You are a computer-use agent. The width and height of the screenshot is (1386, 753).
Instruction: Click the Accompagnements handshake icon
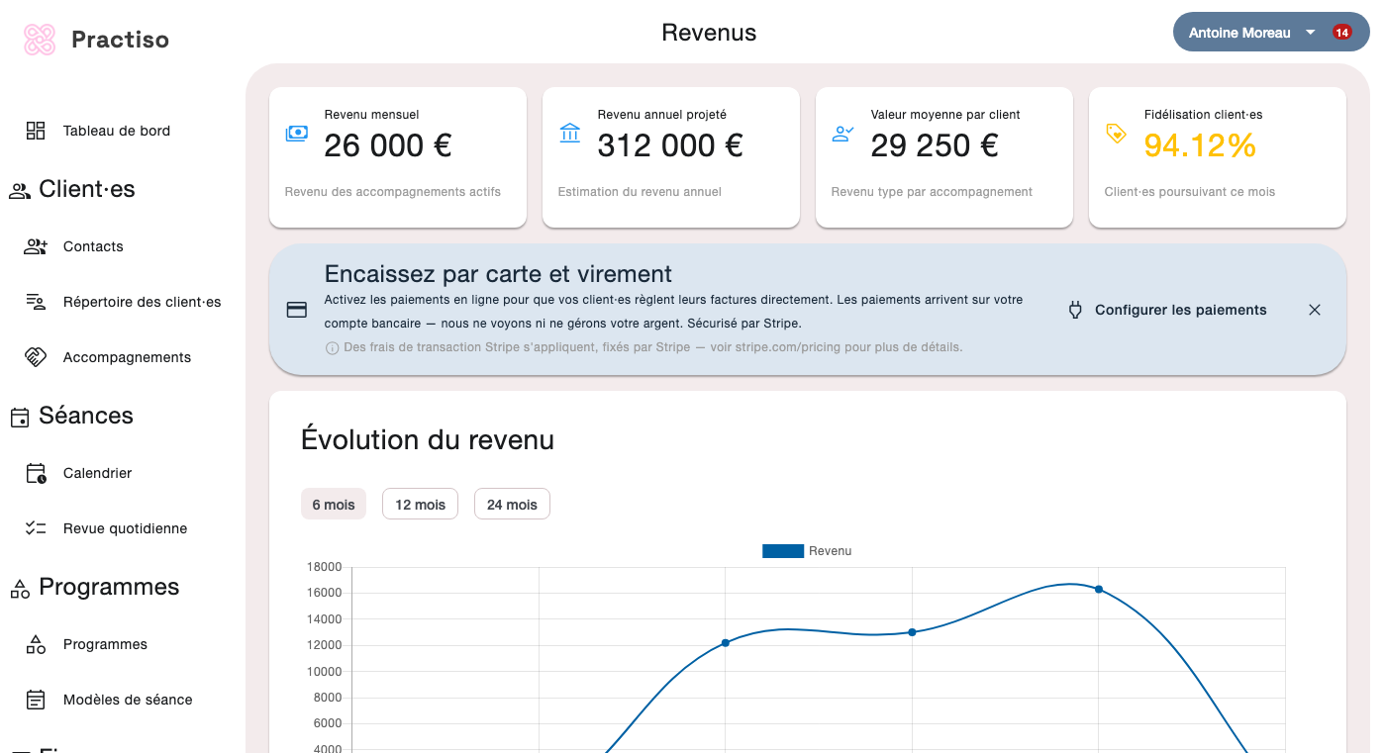pos(36,357)
